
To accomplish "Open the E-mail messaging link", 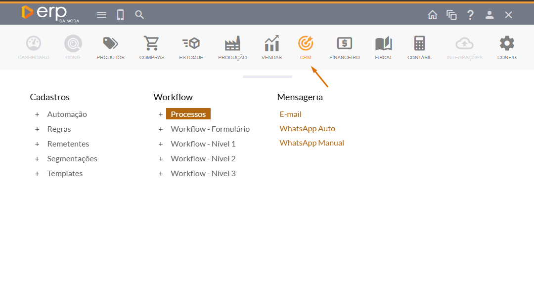I will coord(290,114).
